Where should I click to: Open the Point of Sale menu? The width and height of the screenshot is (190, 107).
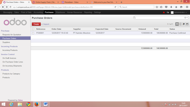pos(26,12)
